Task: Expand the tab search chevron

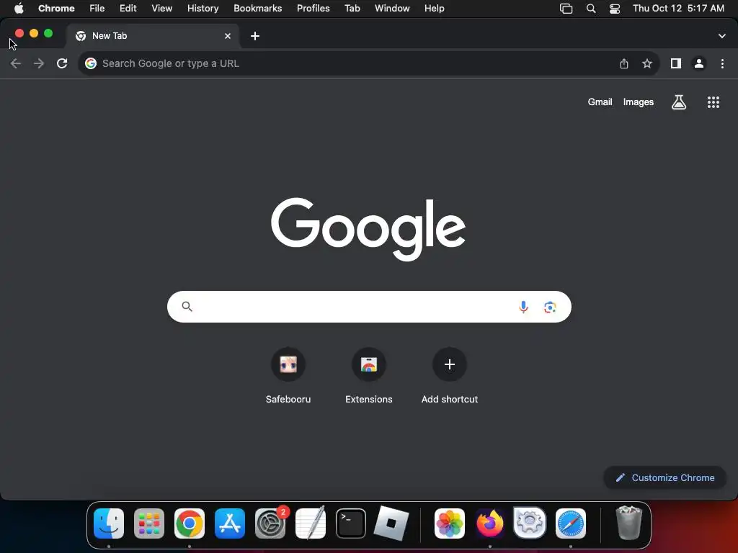Action: (721, 36)
